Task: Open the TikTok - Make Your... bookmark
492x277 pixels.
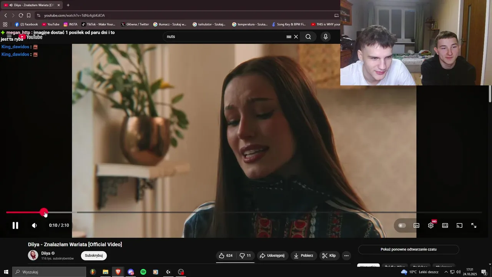Action: tap(98, 24)
